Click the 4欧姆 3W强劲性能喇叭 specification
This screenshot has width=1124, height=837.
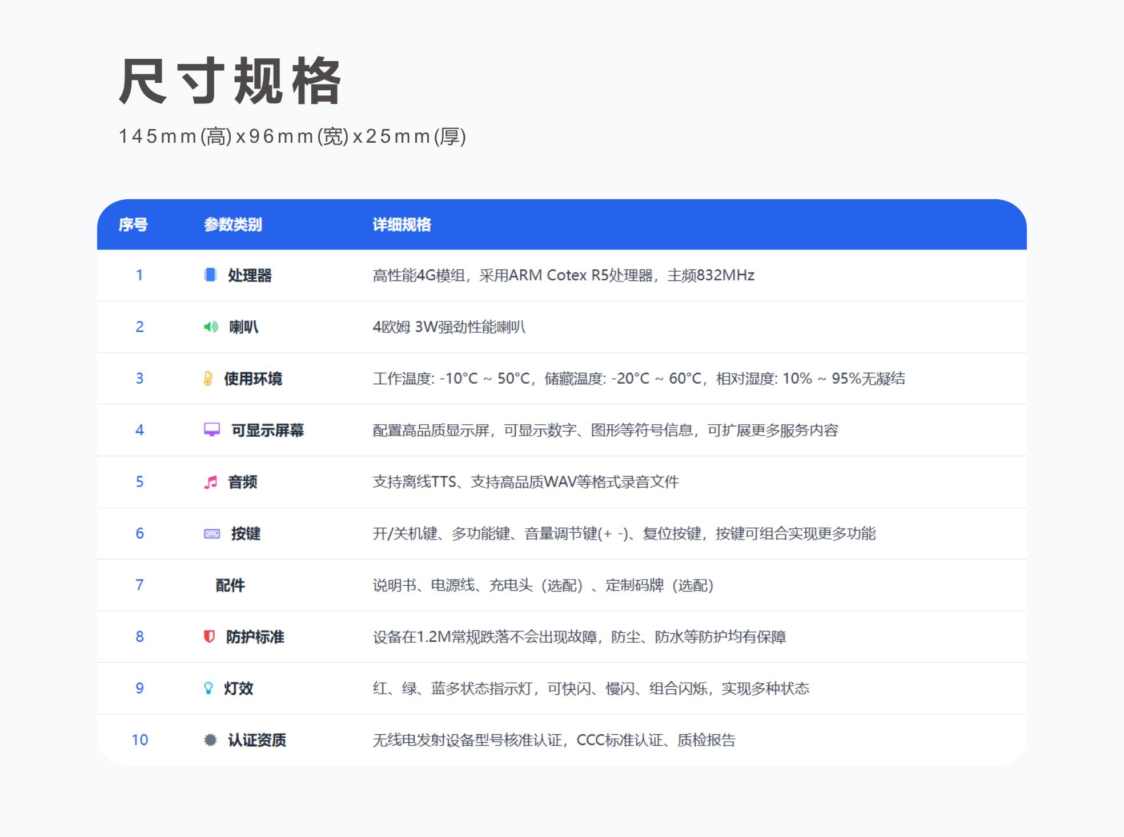point(449,327)
